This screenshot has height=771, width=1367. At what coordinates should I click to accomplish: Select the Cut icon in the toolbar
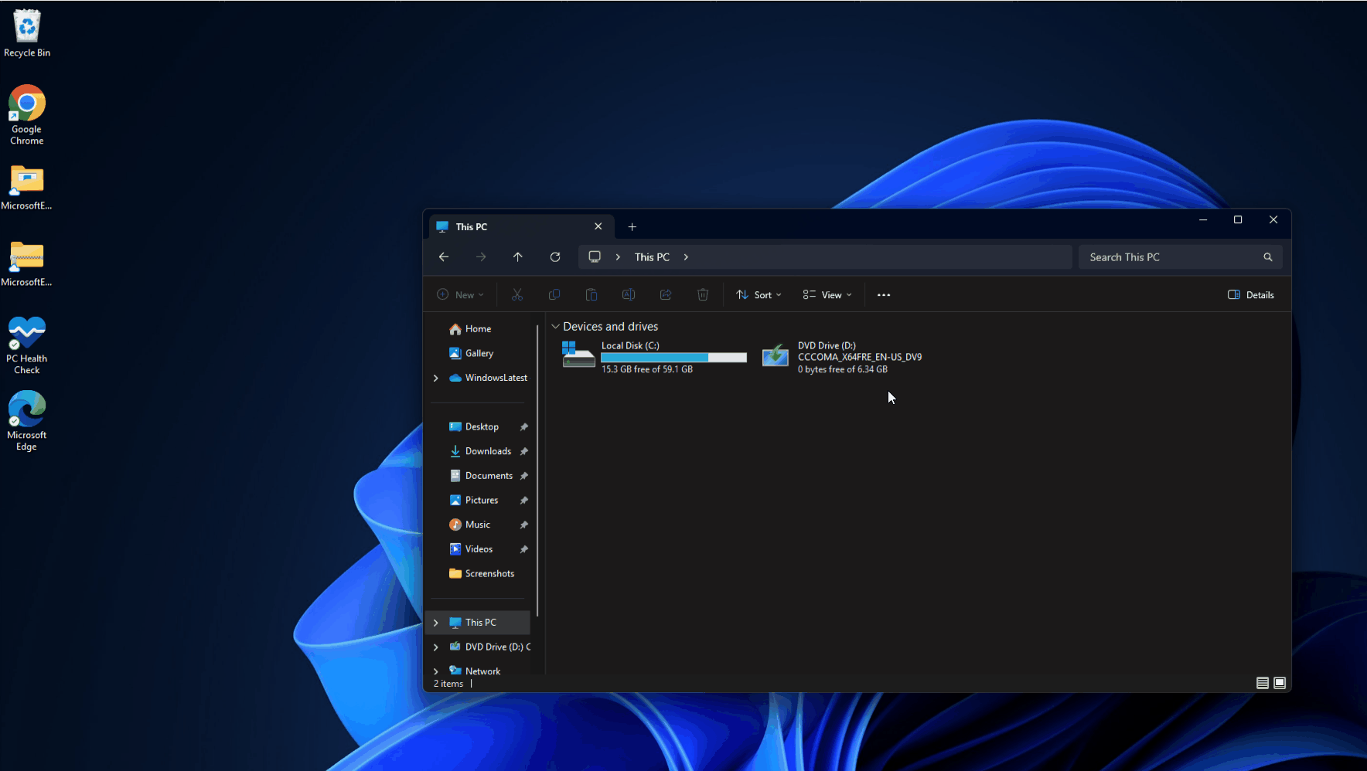tap(516, 294)
